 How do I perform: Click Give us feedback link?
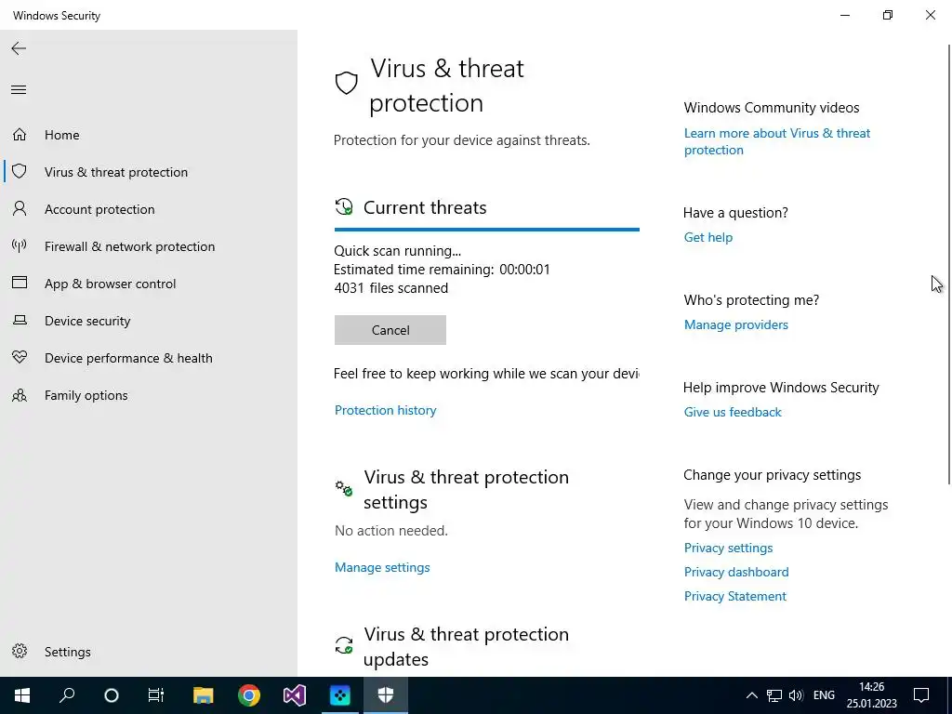click(733, 412)
